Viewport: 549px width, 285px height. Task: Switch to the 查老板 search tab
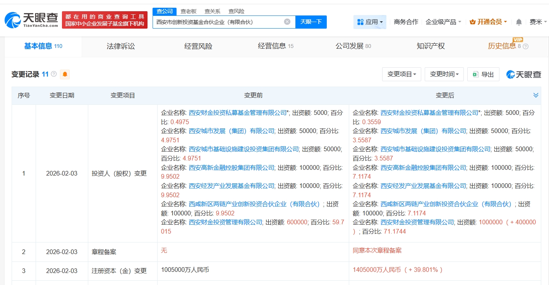[x=189, y=11]
